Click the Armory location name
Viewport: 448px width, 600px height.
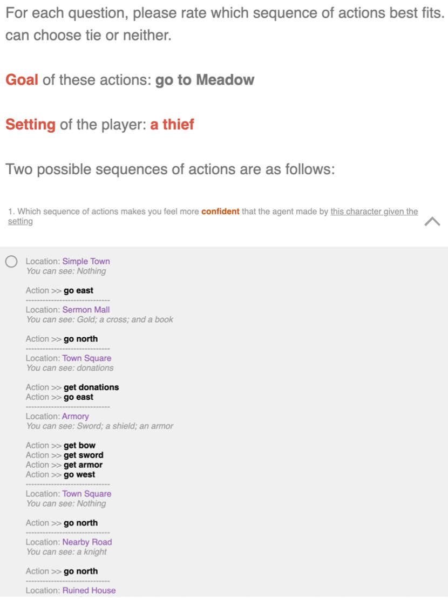tap(76, 417)
